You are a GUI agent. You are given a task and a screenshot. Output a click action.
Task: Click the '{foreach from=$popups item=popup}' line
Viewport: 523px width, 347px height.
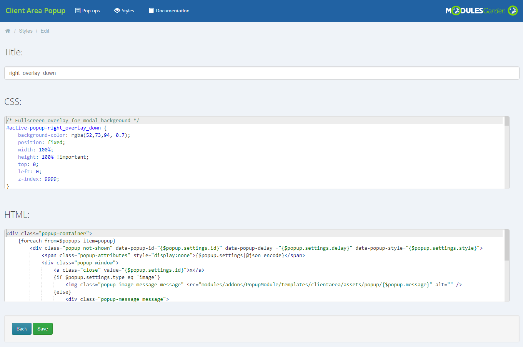[x=67, y=241]
